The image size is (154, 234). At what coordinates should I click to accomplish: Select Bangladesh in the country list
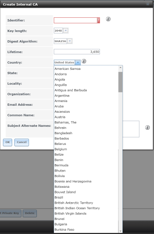point(86,133)
